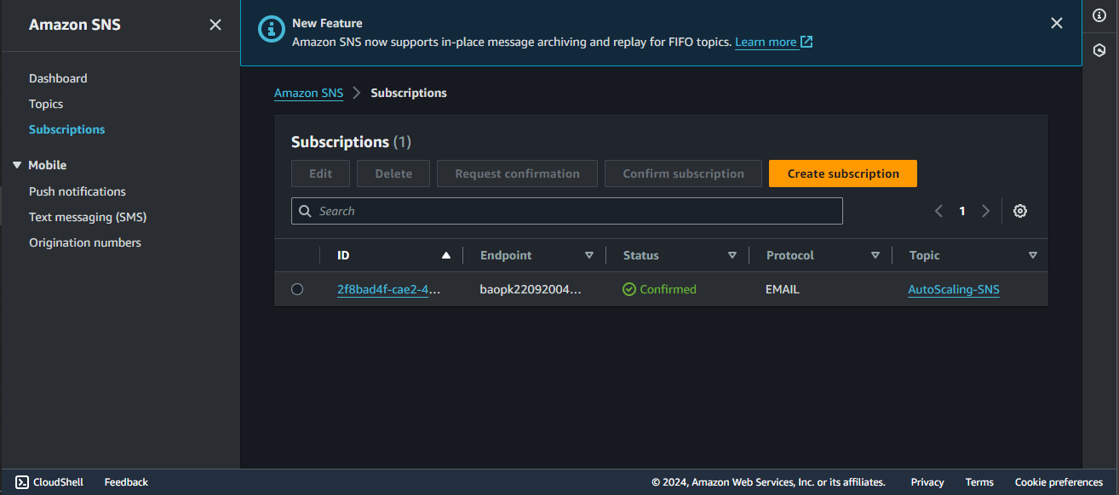Viewport: 1119px width, 495px height.
Task: Sort by Protocol column arrow
Action: point(875,255)
